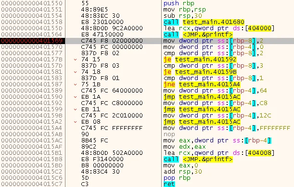Click the first call <JMP.&printf> at 401564

(198, 35)
